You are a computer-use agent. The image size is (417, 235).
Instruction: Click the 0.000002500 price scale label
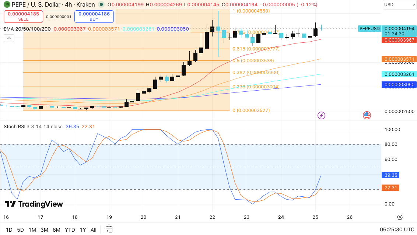tap(399, 111)
